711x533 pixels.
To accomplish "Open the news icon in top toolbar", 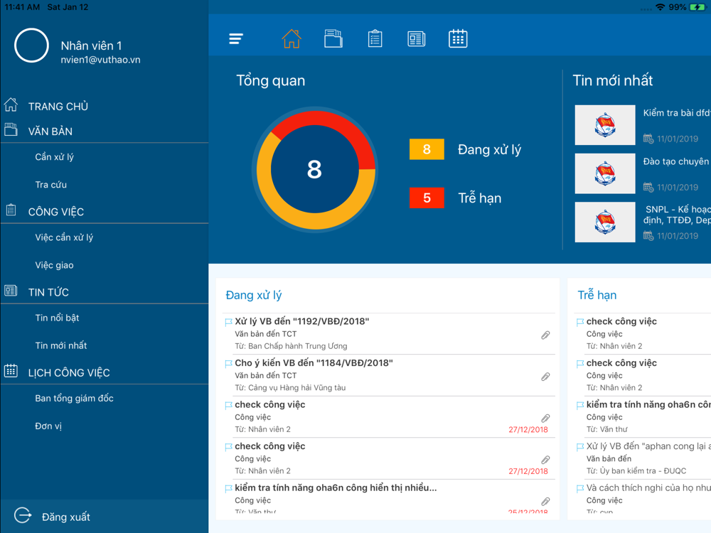I will (416, 39).
